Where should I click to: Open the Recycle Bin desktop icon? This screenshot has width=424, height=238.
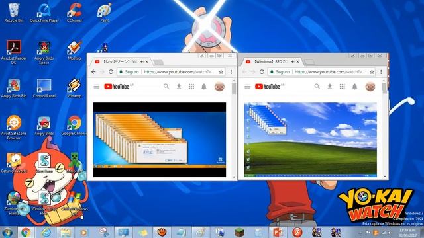coord(13,13)
